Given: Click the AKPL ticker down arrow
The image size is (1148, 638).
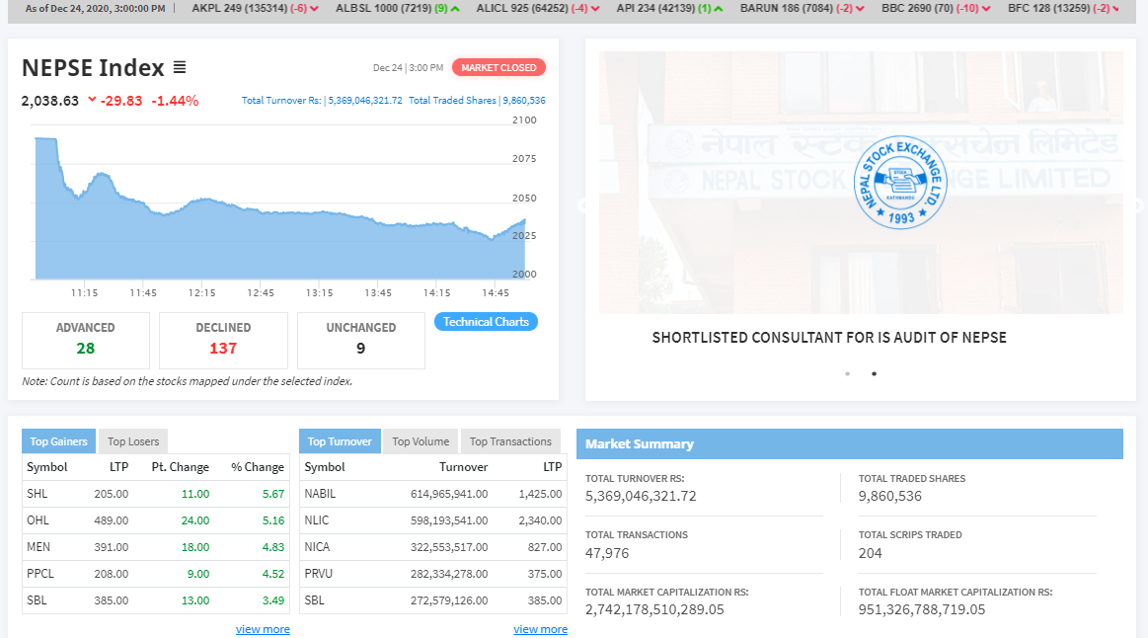Looking at the screenshot, I should (x=314, y=9).
